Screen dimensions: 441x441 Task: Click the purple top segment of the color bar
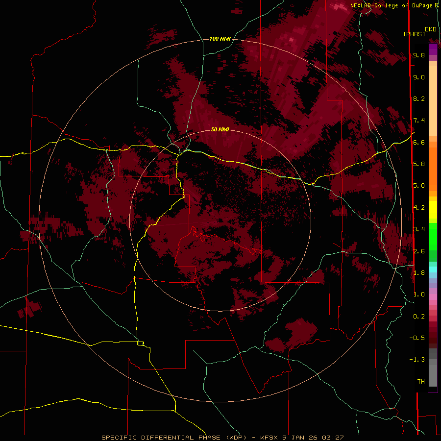433,49
